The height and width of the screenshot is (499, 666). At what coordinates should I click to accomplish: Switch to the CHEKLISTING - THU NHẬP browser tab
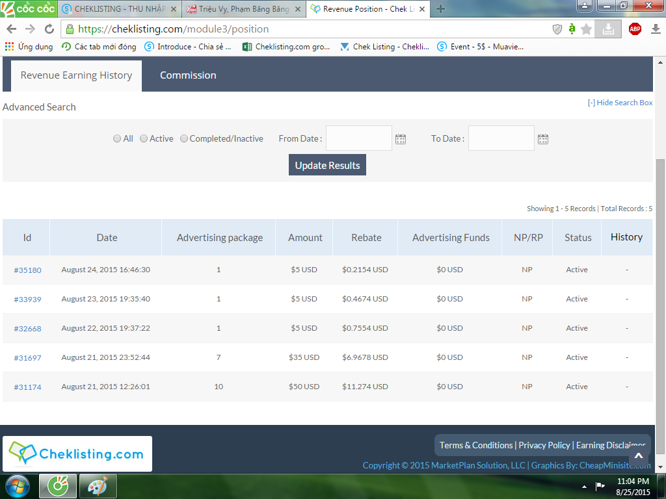(117, 9)
